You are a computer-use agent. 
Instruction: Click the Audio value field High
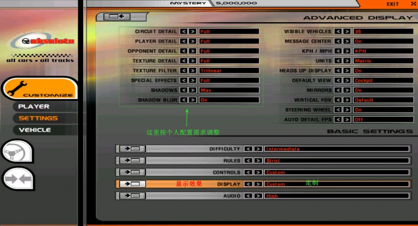pos(337,196)
